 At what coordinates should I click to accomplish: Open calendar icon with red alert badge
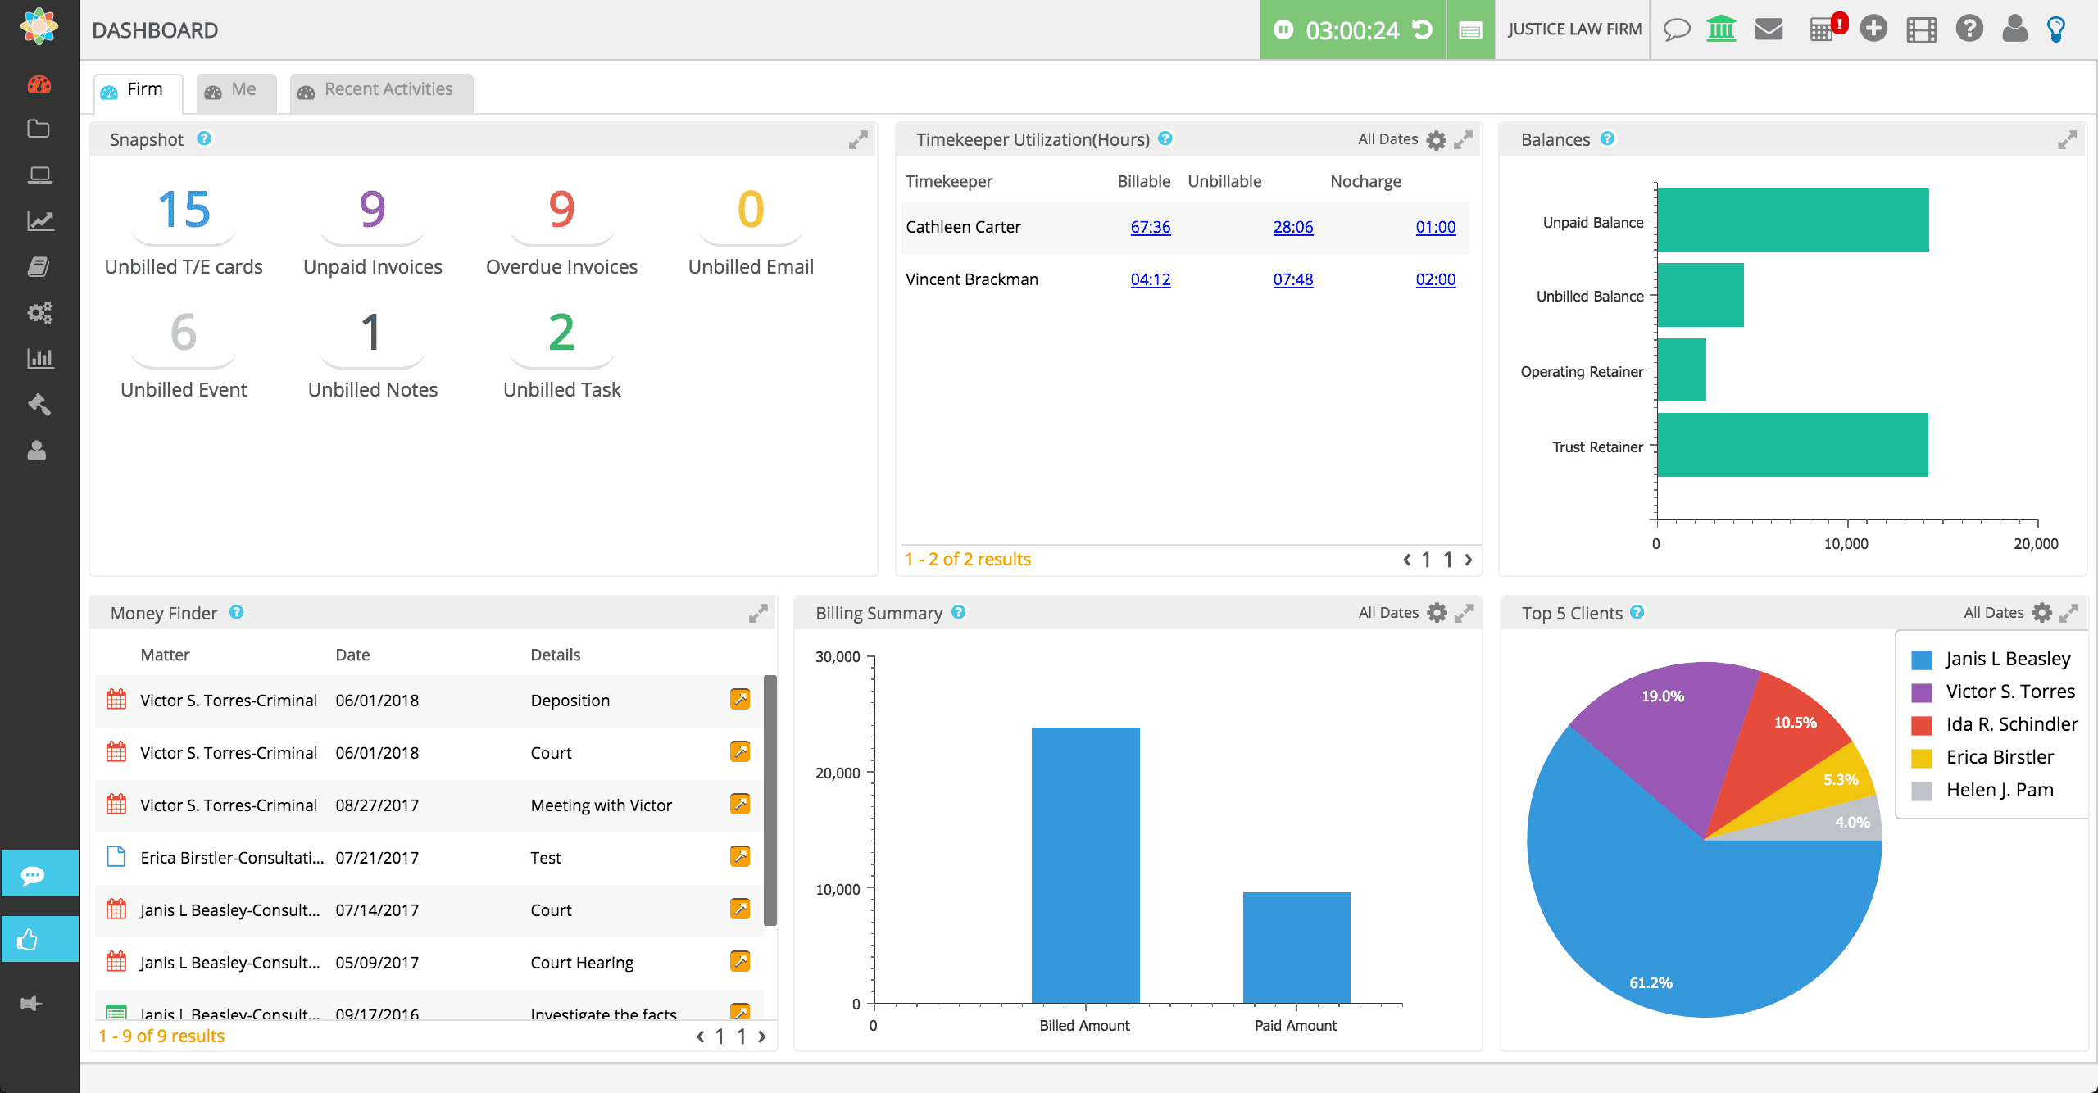point(1821,30)
